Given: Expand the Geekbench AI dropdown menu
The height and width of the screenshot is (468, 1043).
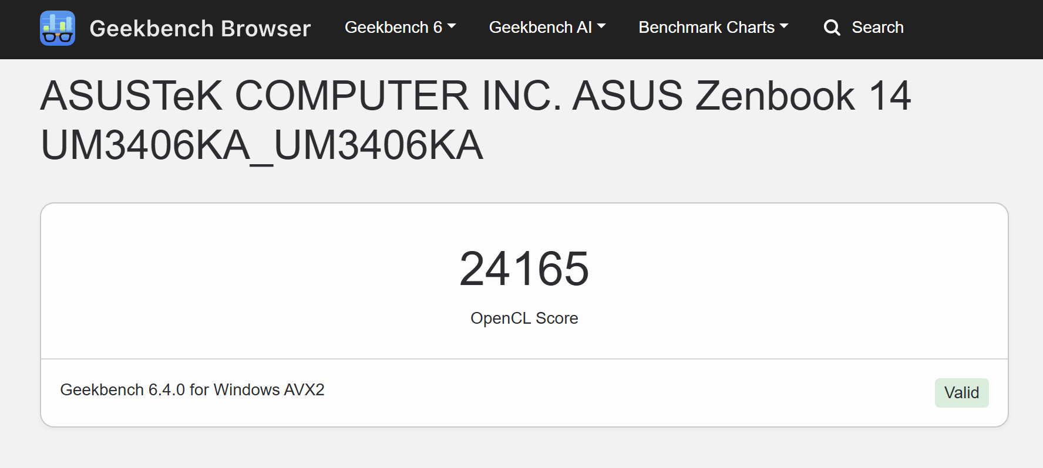Looking at the screenshot, I should click(547, 27).
